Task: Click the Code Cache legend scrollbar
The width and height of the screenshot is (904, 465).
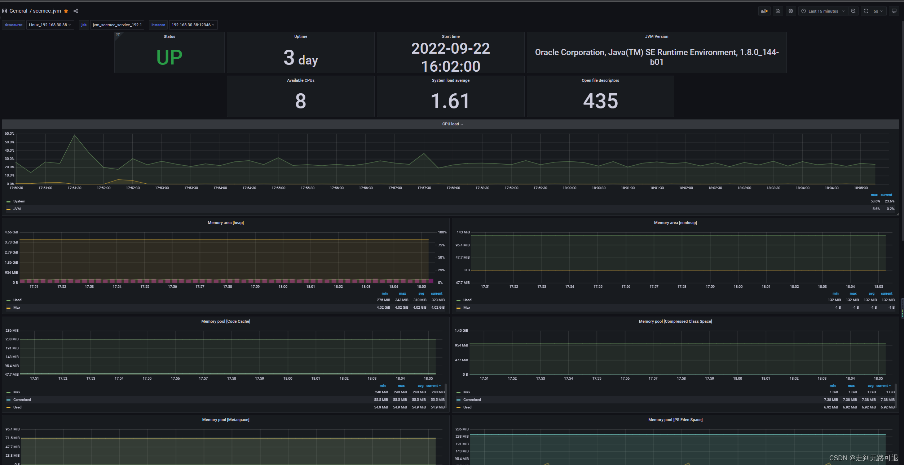Action: pos(446,396)
